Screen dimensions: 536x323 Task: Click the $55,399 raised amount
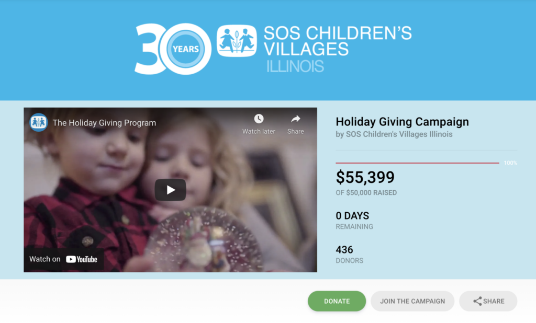(x=365, y=177)
